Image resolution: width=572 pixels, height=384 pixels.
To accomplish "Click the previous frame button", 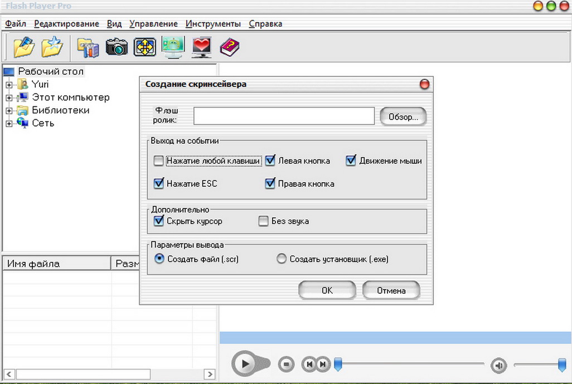I will [x=309, y=364].
